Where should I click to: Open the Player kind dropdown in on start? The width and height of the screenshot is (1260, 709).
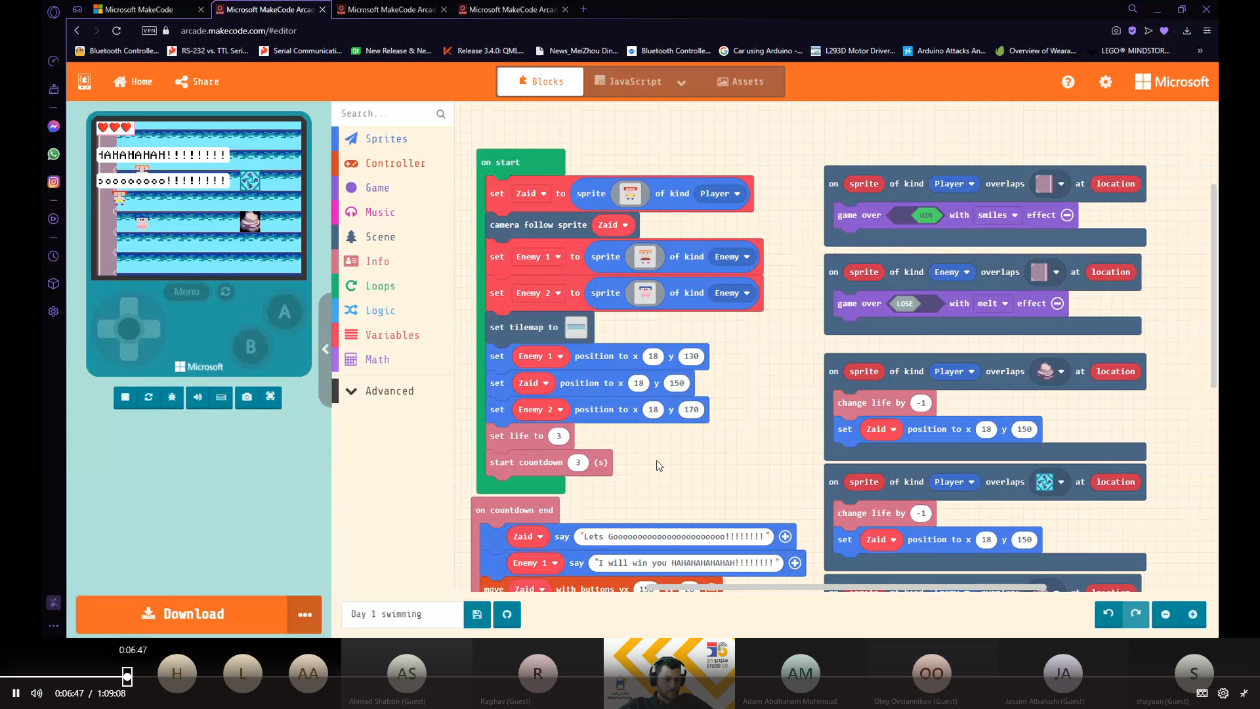[720, 194]
